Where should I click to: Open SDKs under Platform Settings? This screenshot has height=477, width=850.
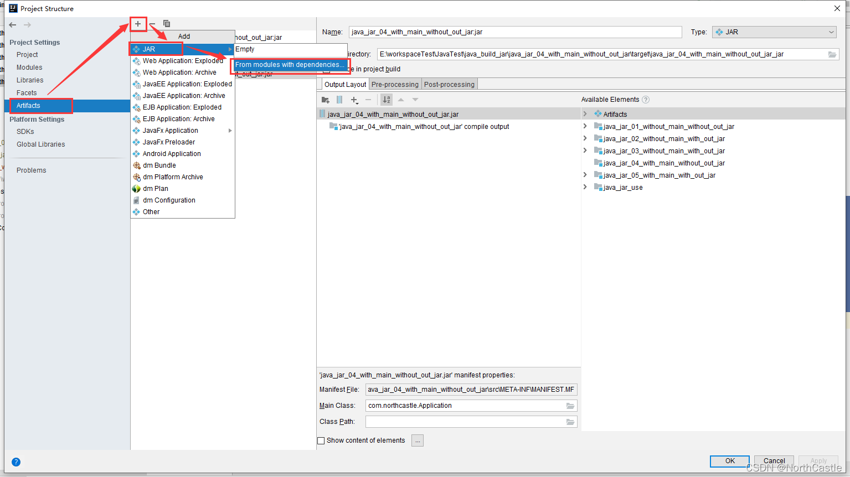pos(25,132)
